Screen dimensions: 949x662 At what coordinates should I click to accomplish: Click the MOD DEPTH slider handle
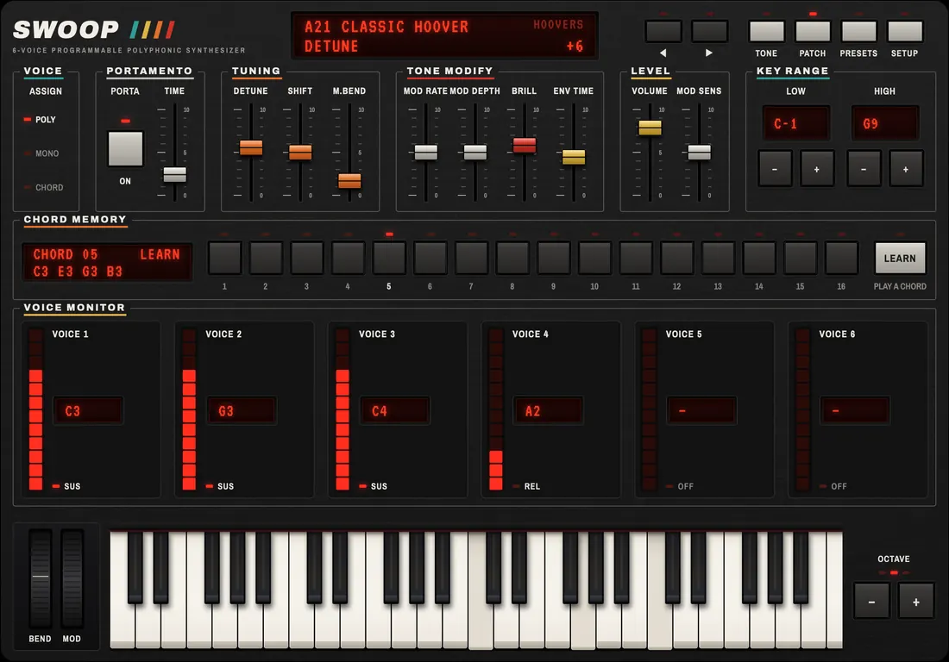tap(475, 153)
